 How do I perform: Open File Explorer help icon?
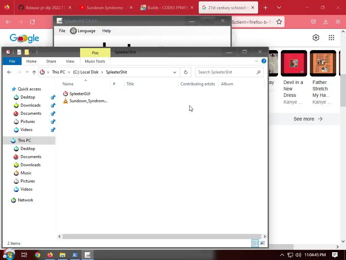click(264, 61)
